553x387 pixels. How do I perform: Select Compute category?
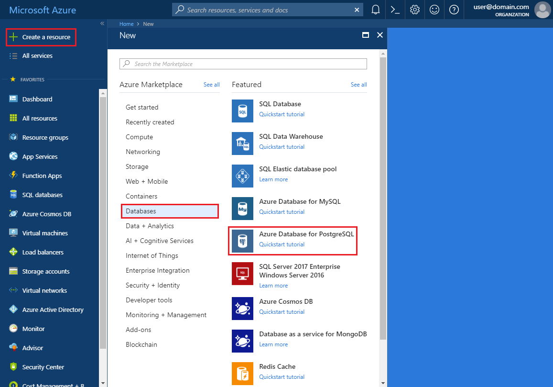point(139,137)
